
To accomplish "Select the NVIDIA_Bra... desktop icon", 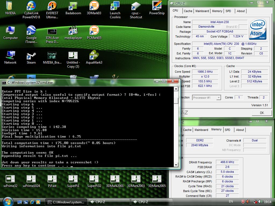I will point(52,57).
